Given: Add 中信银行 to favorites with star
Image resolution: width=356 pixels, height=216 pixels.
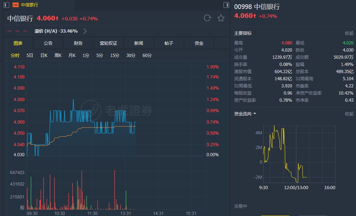Looking at the screenshot, I should (x=221, y=18).
